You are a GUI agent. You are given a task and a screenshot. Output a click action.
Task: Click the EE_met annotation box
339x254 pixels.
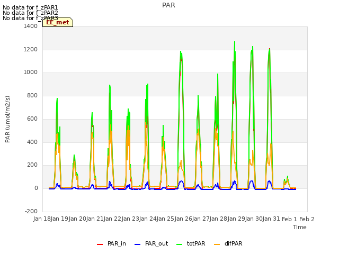coord(58,22)
